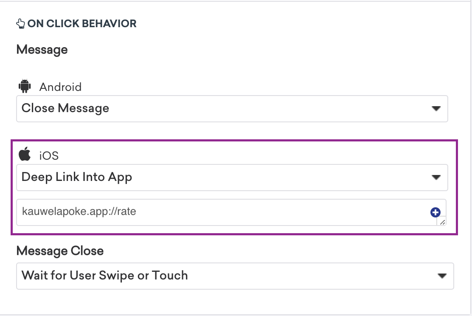Viewport: 472px width, 316px height.
Task: Focus the kauwelapoke.app://rate deep link field
Action: click(231, 212)
